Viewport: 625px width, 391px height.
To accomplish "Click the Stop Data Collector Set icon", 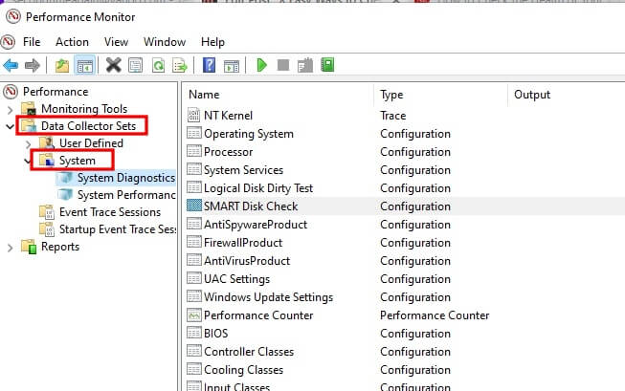I will point(283,65).
